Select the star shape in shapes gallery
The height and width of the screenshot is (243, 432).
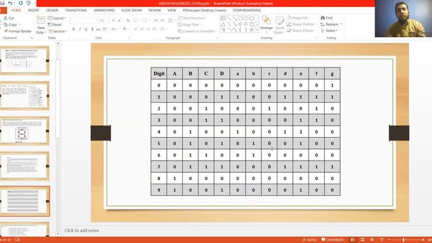tap(252, 30)
